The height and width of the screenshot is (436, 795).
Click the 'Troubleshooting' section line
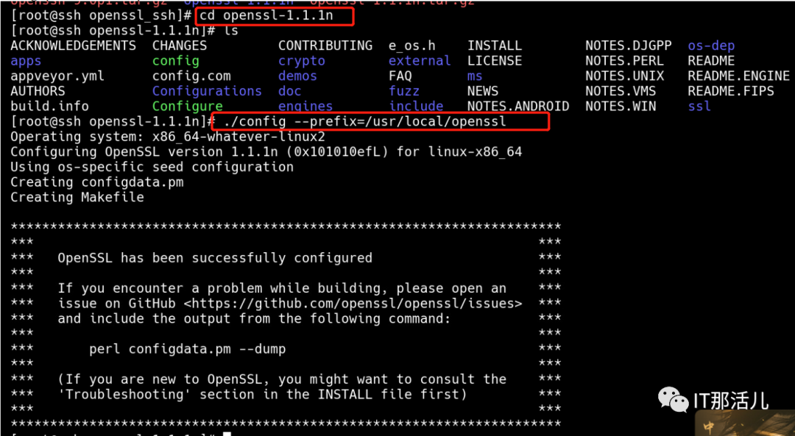262,395
